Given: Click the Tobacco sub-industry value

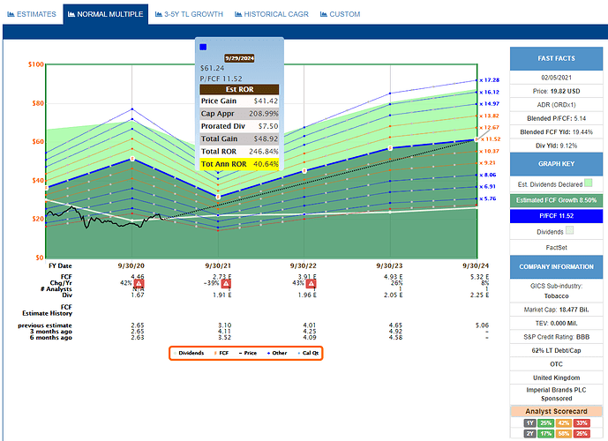Looking at the screenshot, I should point(556,296).
